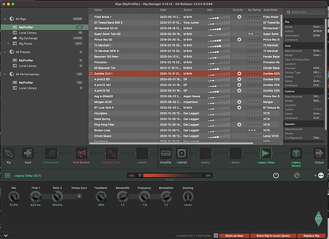Toggle favorite star for Fried AHole 1
This screenshot has height=239, width=329.
pos(239,17)
